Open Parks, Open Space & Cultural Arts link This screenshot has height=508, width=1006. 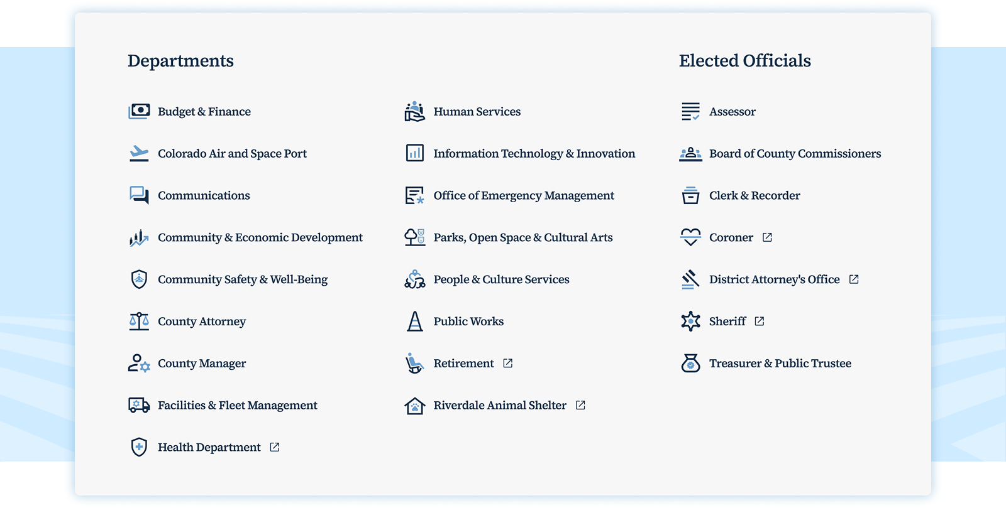[x=523, y=237]
